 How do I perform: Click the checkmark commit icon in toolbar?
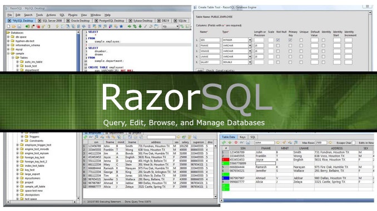145,27
